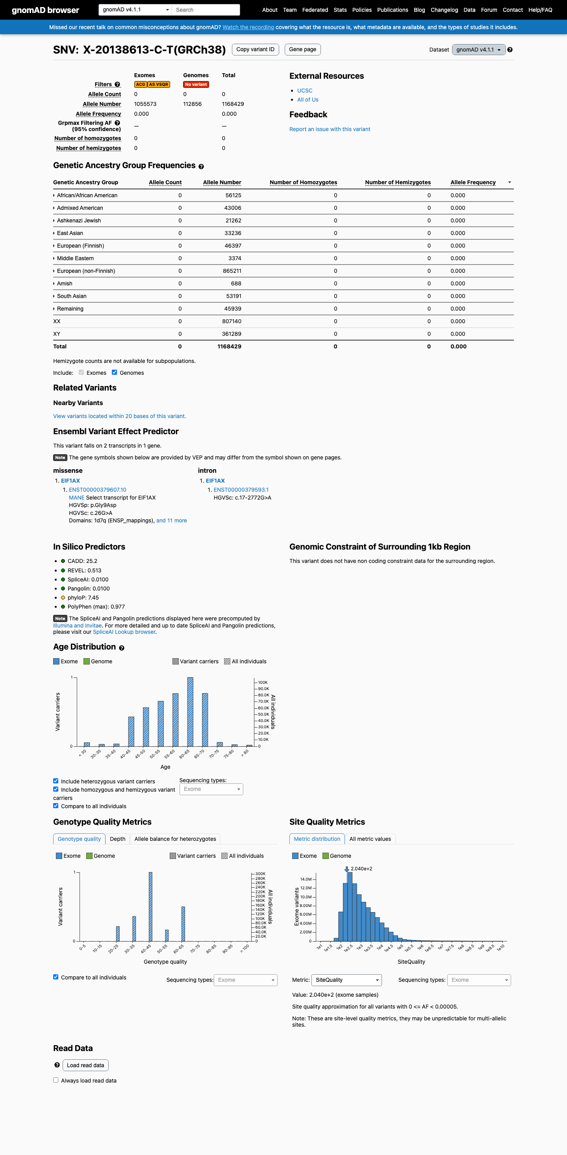This screenshot has width=567, height=1155.
Task: Open Genotype Quality Sequencing types dropdown
Action: point(245,980)
